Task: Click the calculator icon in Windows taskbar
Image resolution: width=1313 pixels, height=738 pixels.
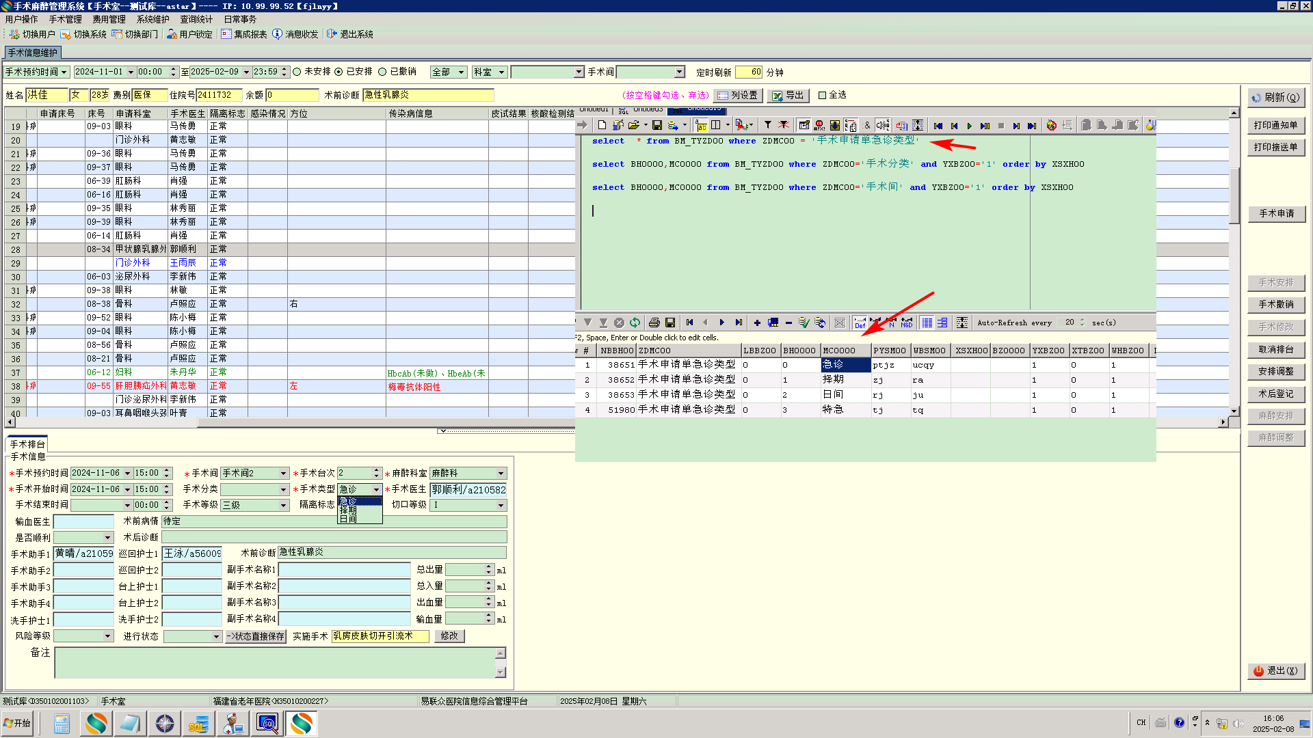Action: click(62, 724)
